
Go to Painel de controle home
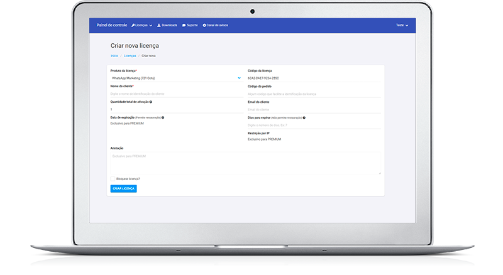pyautogui.click(x=111, y=25)
